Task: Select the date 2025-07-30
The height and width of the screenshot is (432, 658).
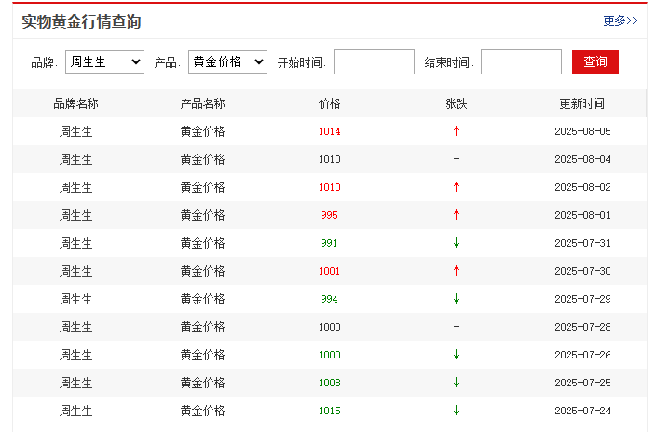Action: coord(583,271)
